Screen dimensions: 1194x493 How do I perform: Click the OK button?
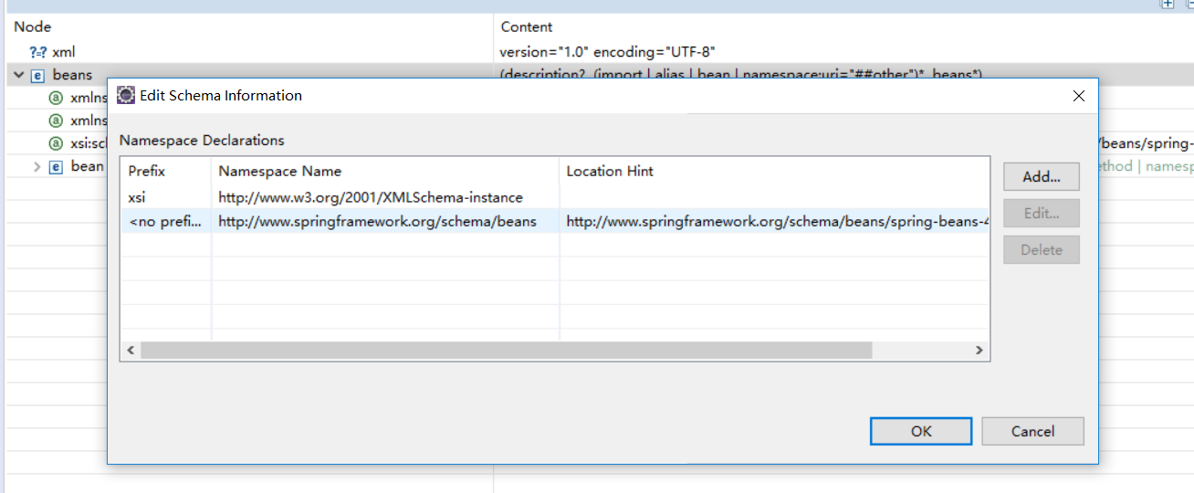921,431
